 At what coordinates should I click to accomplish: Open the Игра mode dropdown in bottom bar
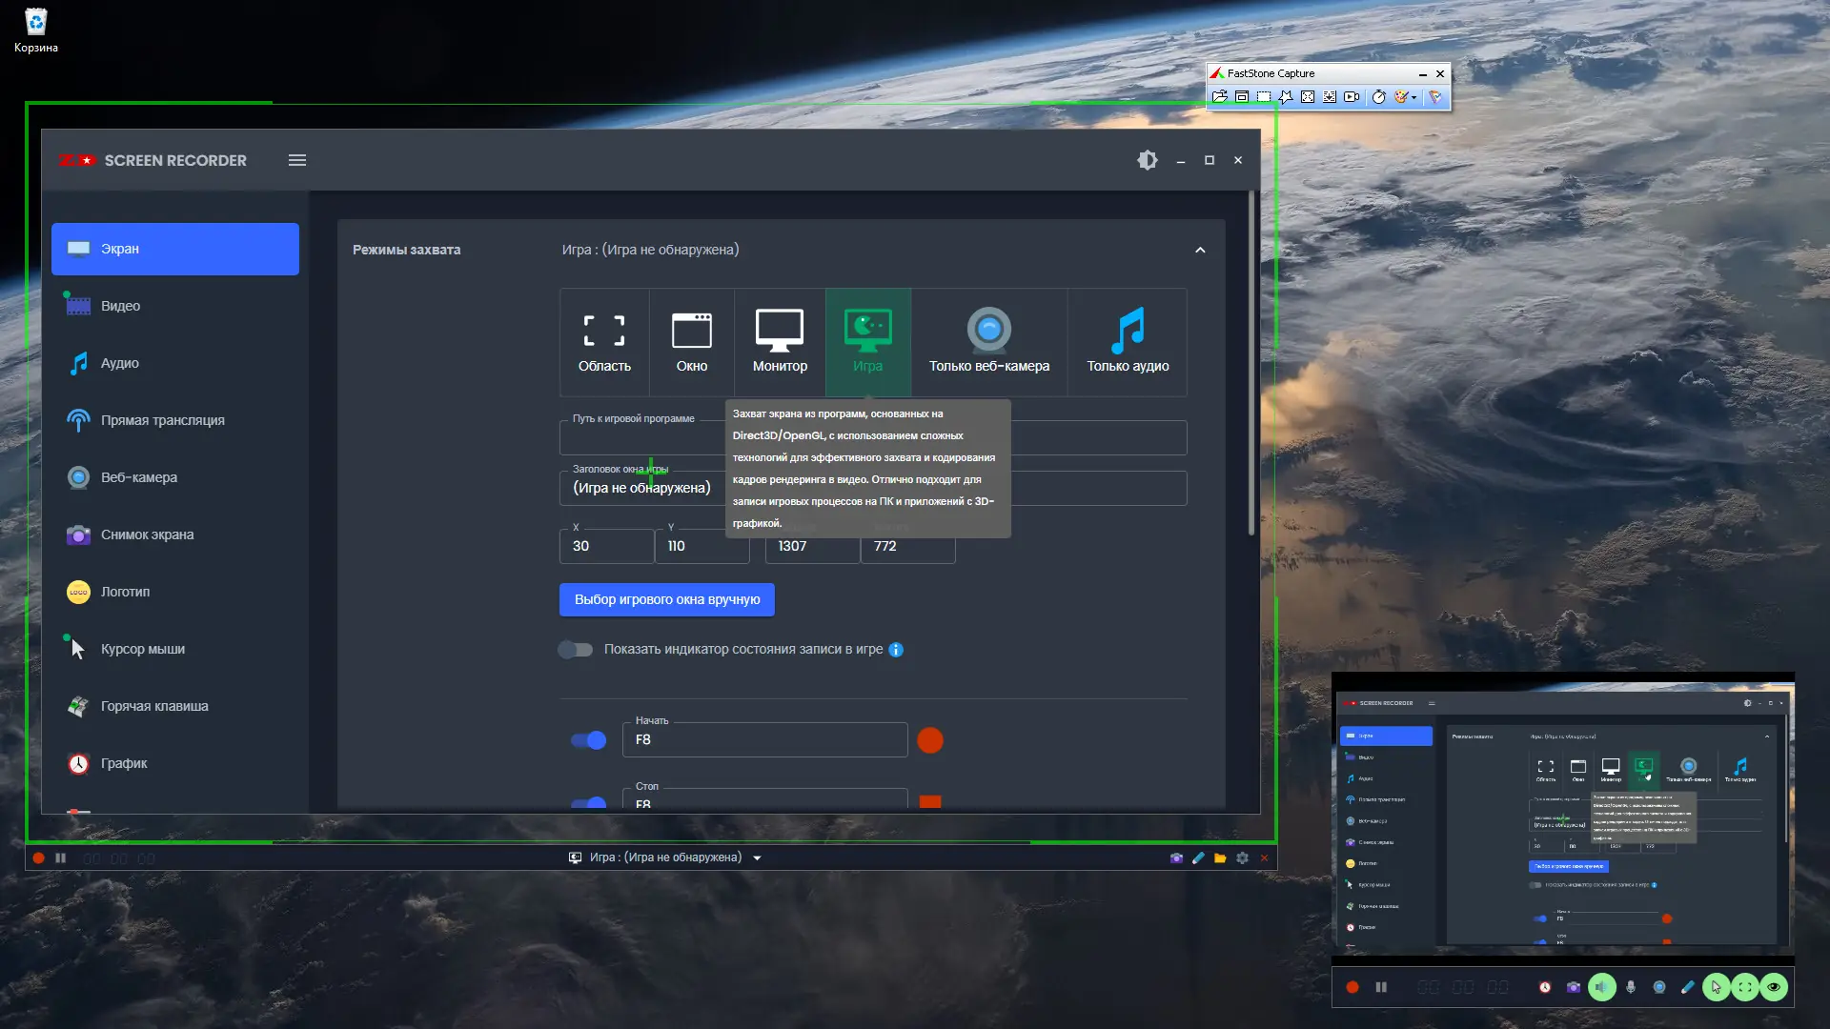(758, 857)
